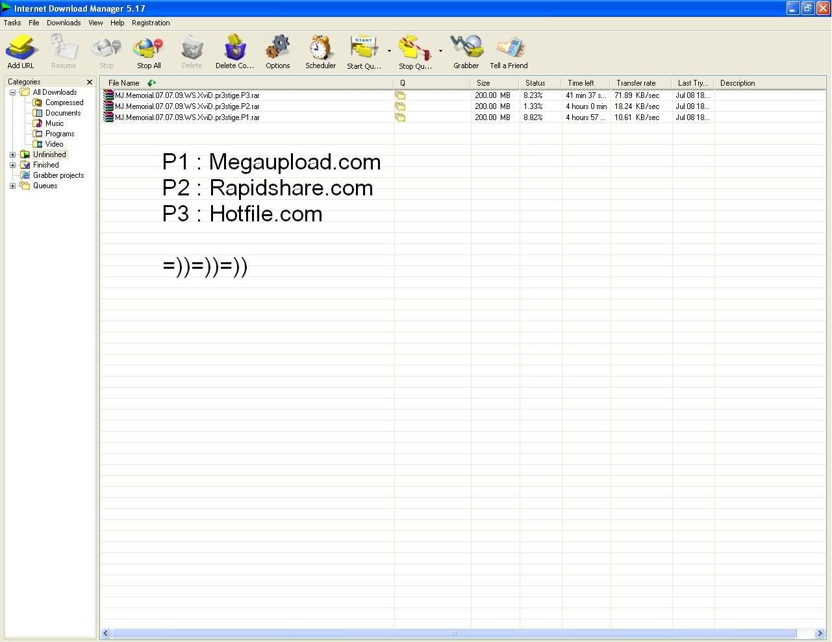Open the View menu
Screen dimensions: 832x642
point(95,23)
